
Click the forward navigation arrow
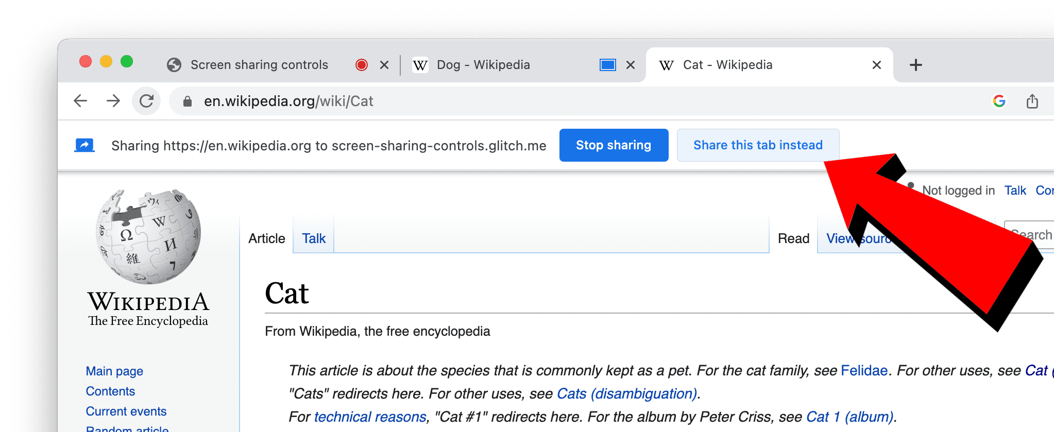pos(113,101)
